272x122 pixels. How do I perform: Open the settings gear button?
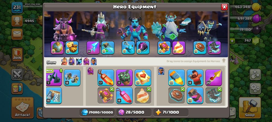[255, 89]
